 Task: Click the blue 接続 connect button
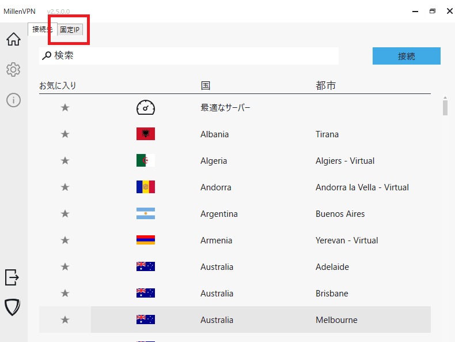406,56
